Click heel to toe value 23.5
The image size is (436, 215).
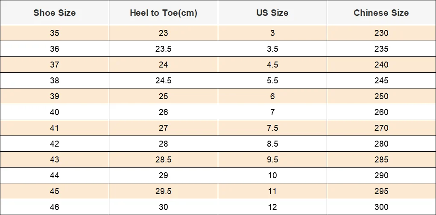(x=164, y=49)
